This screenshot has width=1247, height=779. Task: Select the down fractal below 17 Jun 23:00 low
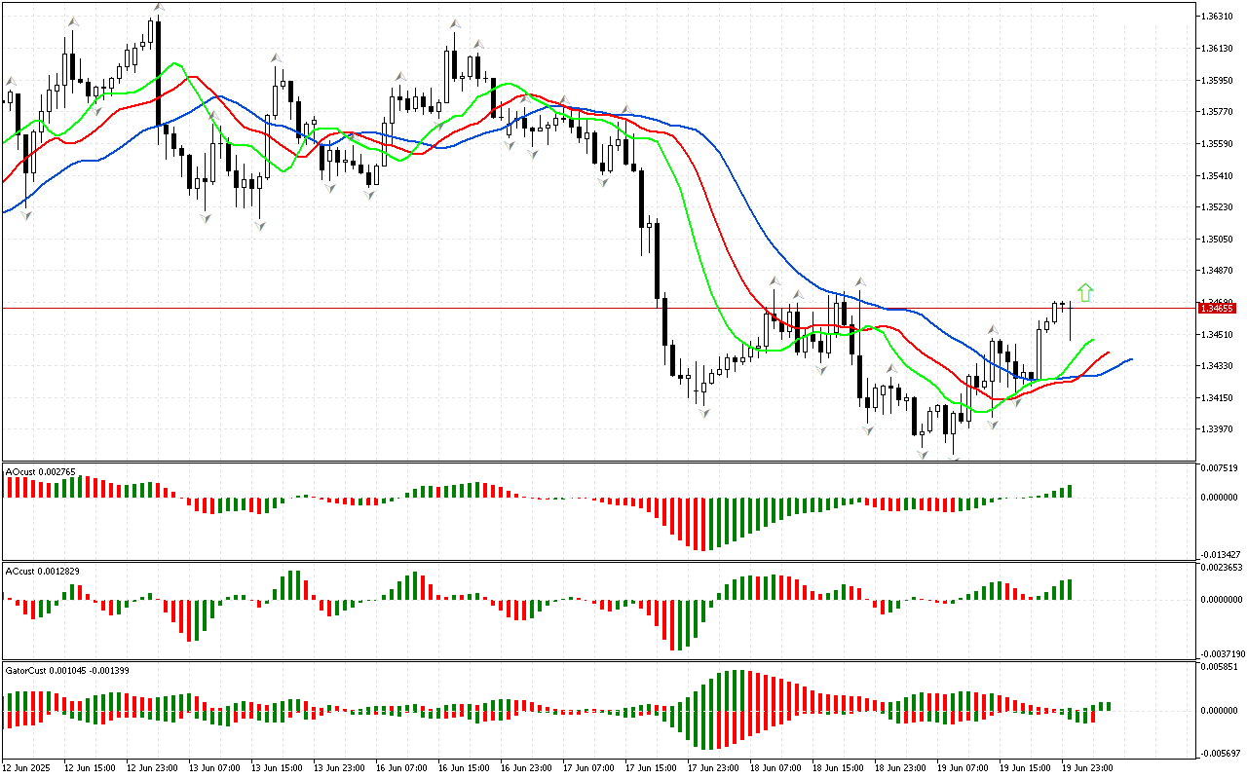coord(702,413)
